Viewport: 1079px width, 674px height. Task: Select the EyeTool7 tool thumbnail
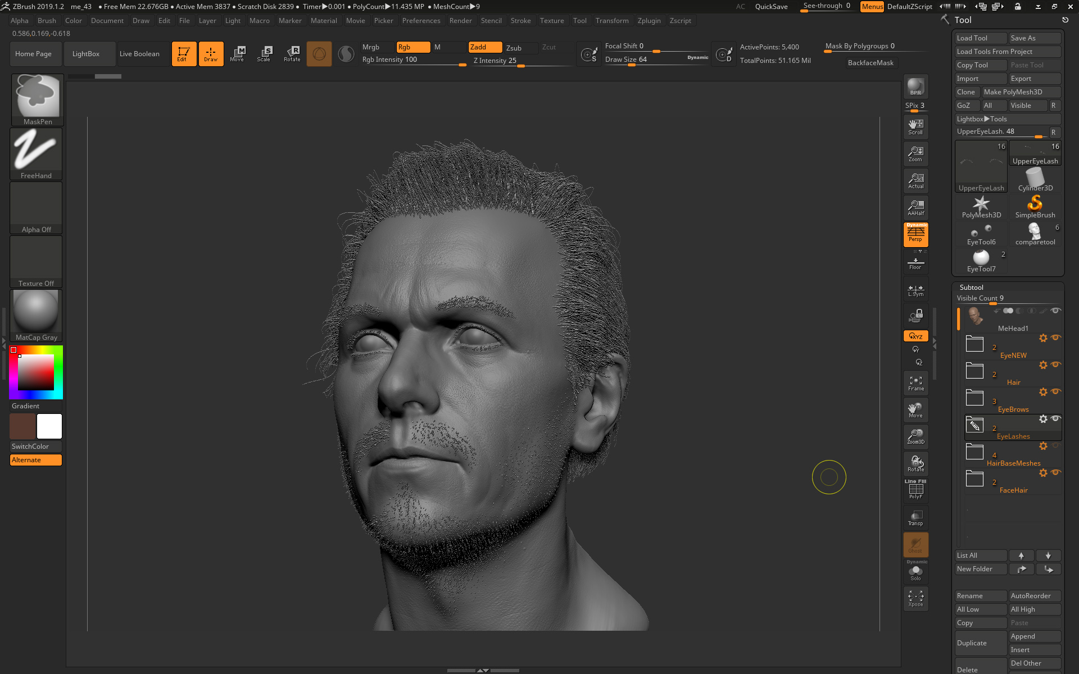tap(981, 261)
